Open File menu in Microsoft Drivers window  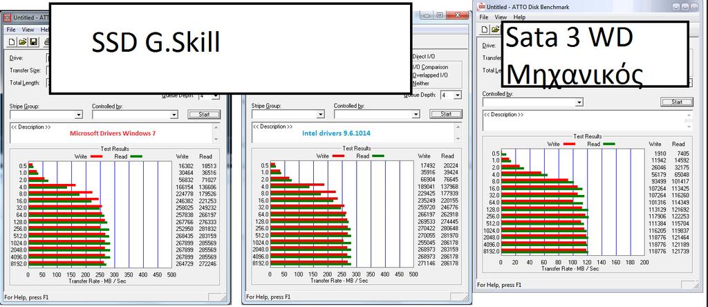(11, 29)
